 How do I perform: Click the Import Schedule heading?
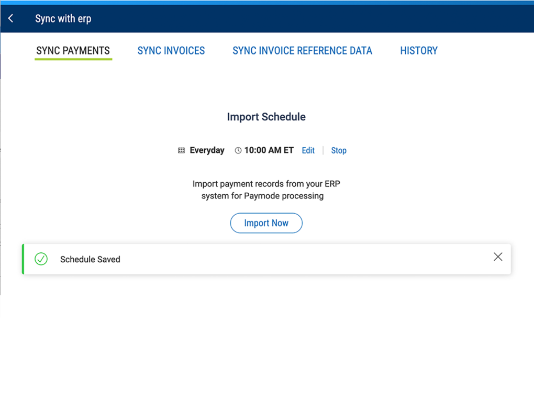(x=266, y=117)
